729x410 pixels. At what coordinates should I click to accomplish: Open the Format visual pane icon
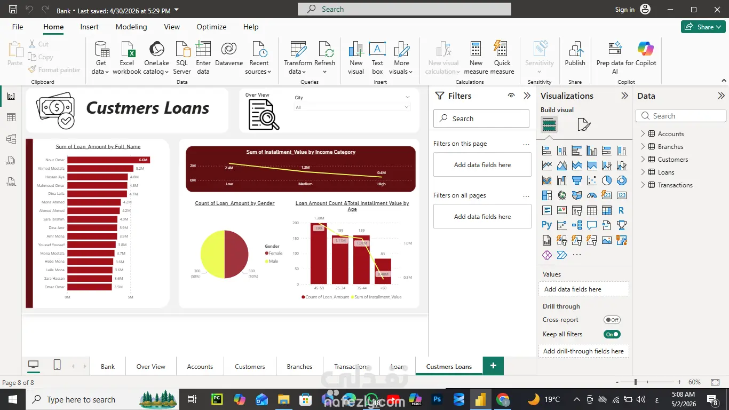[x=584, y=125]
